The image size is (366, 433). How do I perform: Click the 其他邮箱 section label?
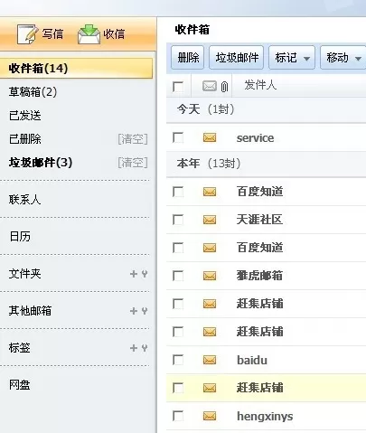tap(30, 311)
